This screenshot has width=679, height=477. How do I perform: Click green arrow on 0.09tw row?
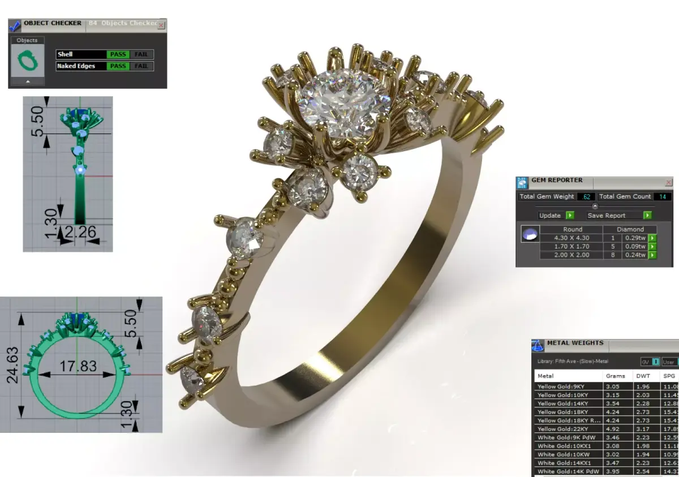coord(652,247)
